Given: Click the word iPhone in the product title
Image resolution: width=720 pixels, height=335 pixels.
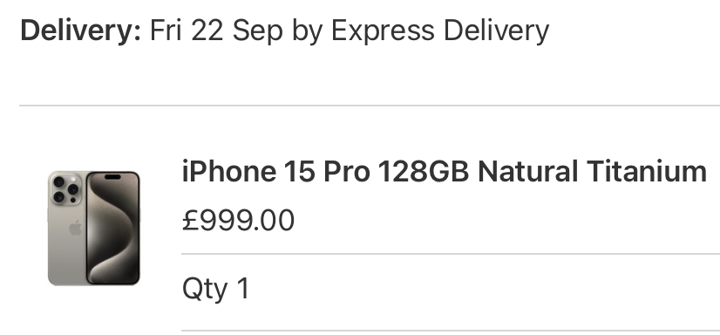Looking at the screenshot, I should (229, 171).
